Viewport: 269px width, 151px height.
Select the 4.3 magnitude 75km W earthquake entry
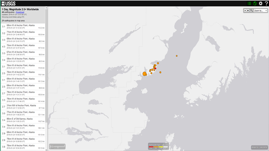tap(23, 47)
